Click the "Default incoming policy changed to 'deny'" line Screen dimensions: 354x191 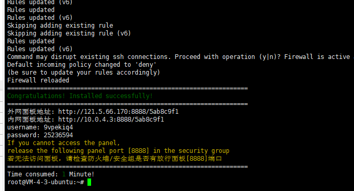(82, 65)
